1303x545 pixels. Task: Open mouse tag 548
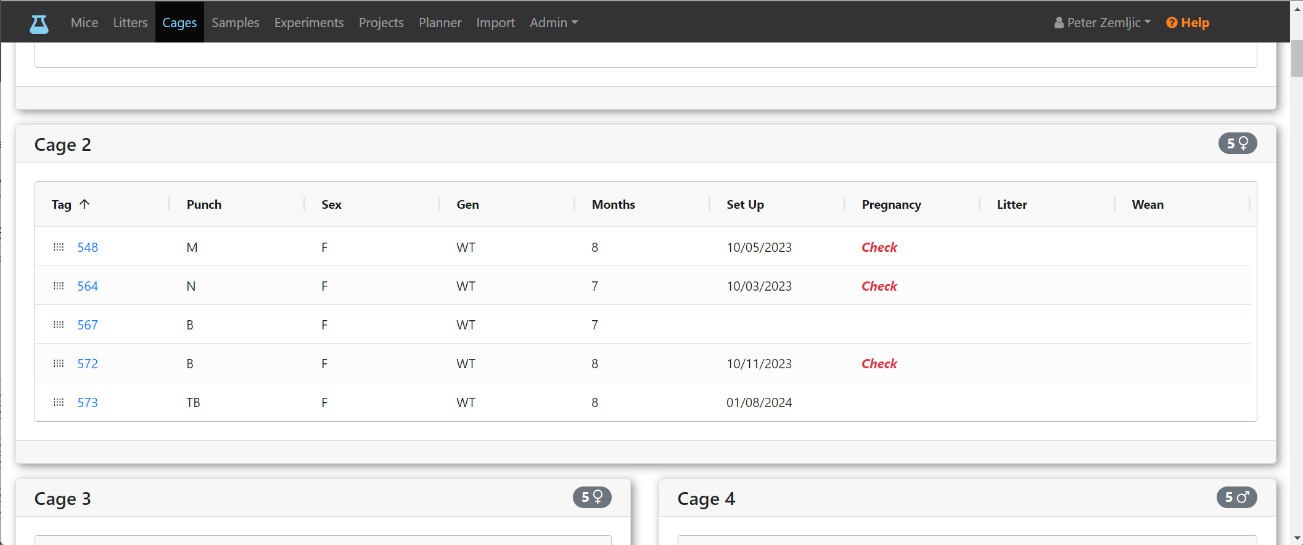click(x=88, y=248)
